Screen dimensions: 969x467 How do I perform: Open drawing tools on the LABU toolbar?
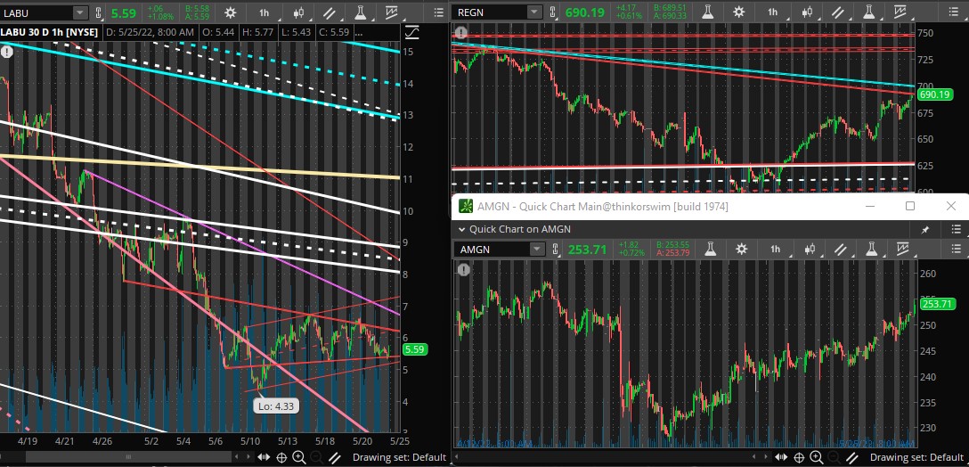(330, 12)
